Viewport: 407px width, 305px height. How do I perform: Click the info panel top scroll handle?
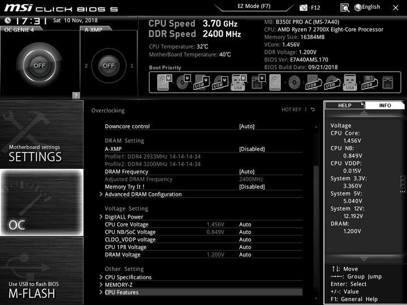click(363, 112)
